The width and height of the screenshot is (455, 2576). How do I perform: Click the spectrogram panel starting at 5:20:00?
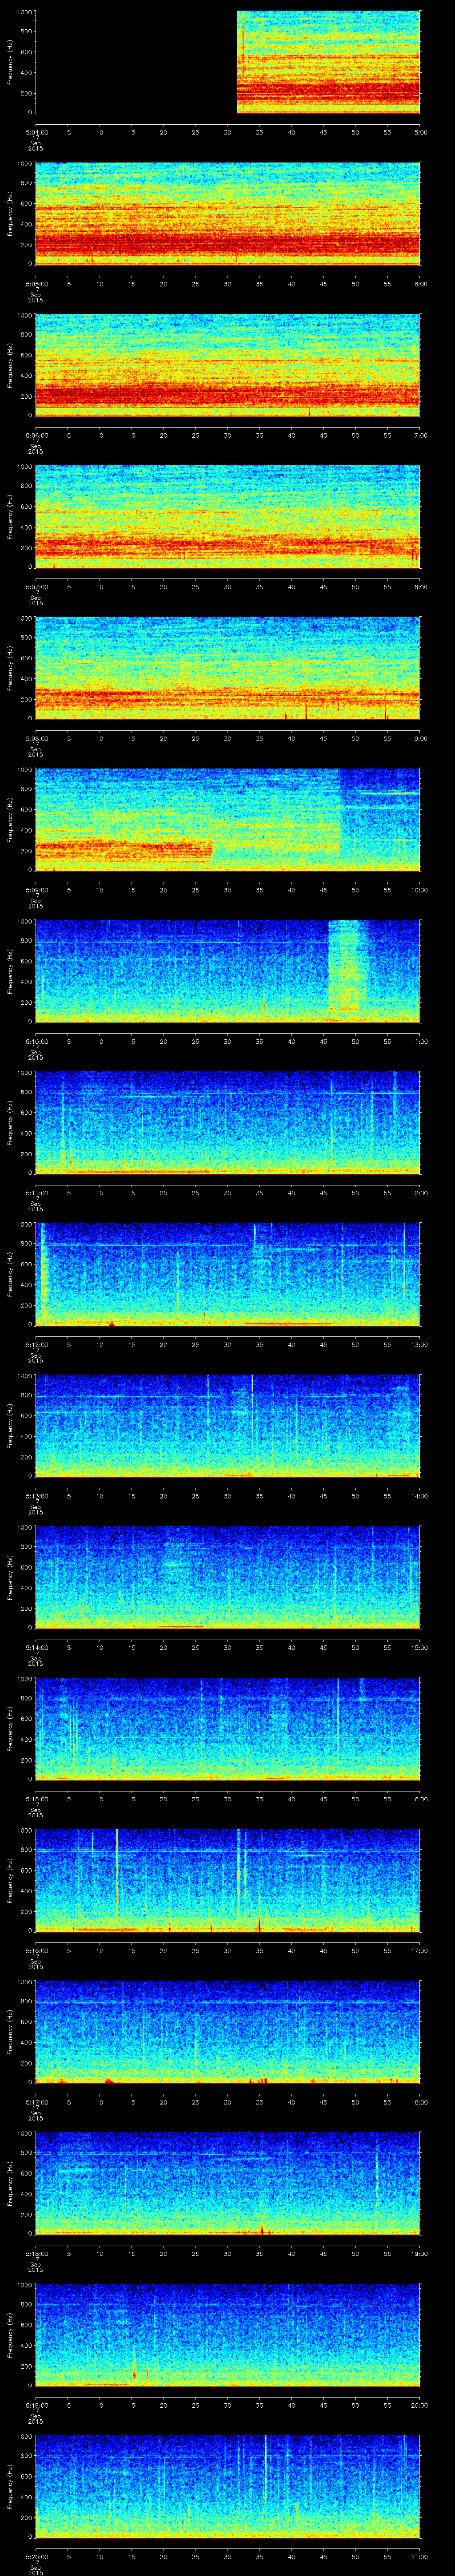227,2486
